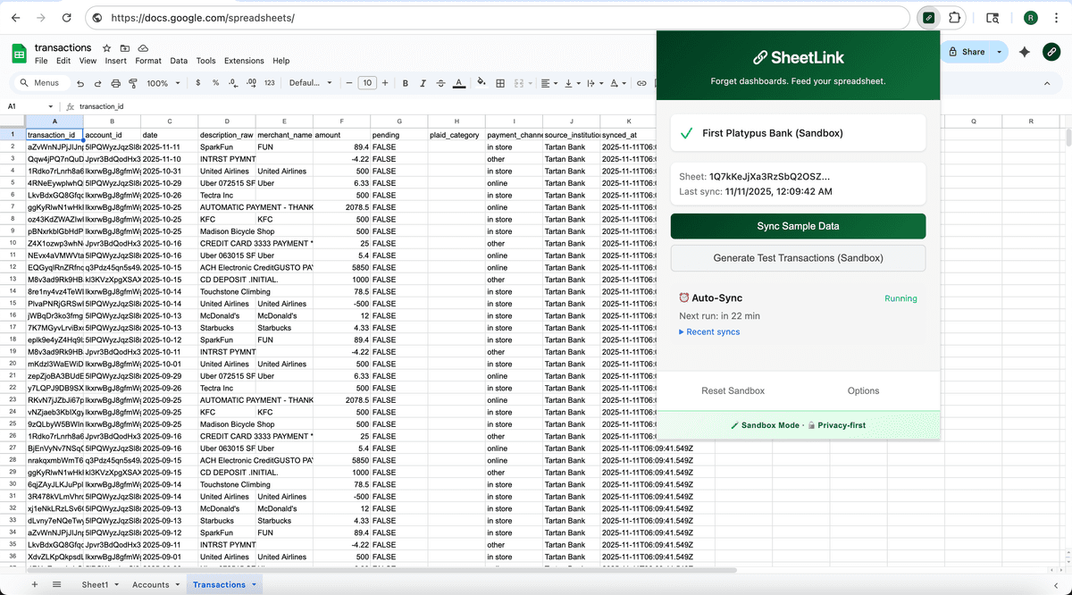Click the format as currency icon

(x=197, y=82)
